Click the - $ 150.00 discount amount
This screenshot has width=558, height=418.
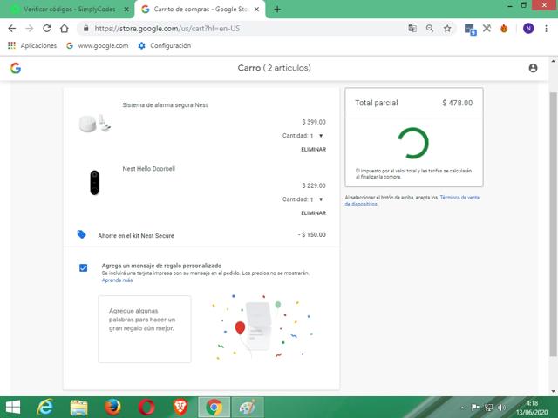click(x=312, y=234)
